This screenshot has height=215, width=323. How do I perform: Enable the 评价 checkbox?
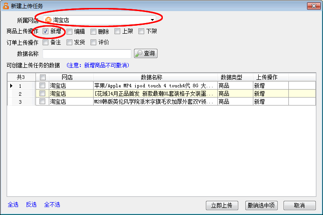point(93,43)
